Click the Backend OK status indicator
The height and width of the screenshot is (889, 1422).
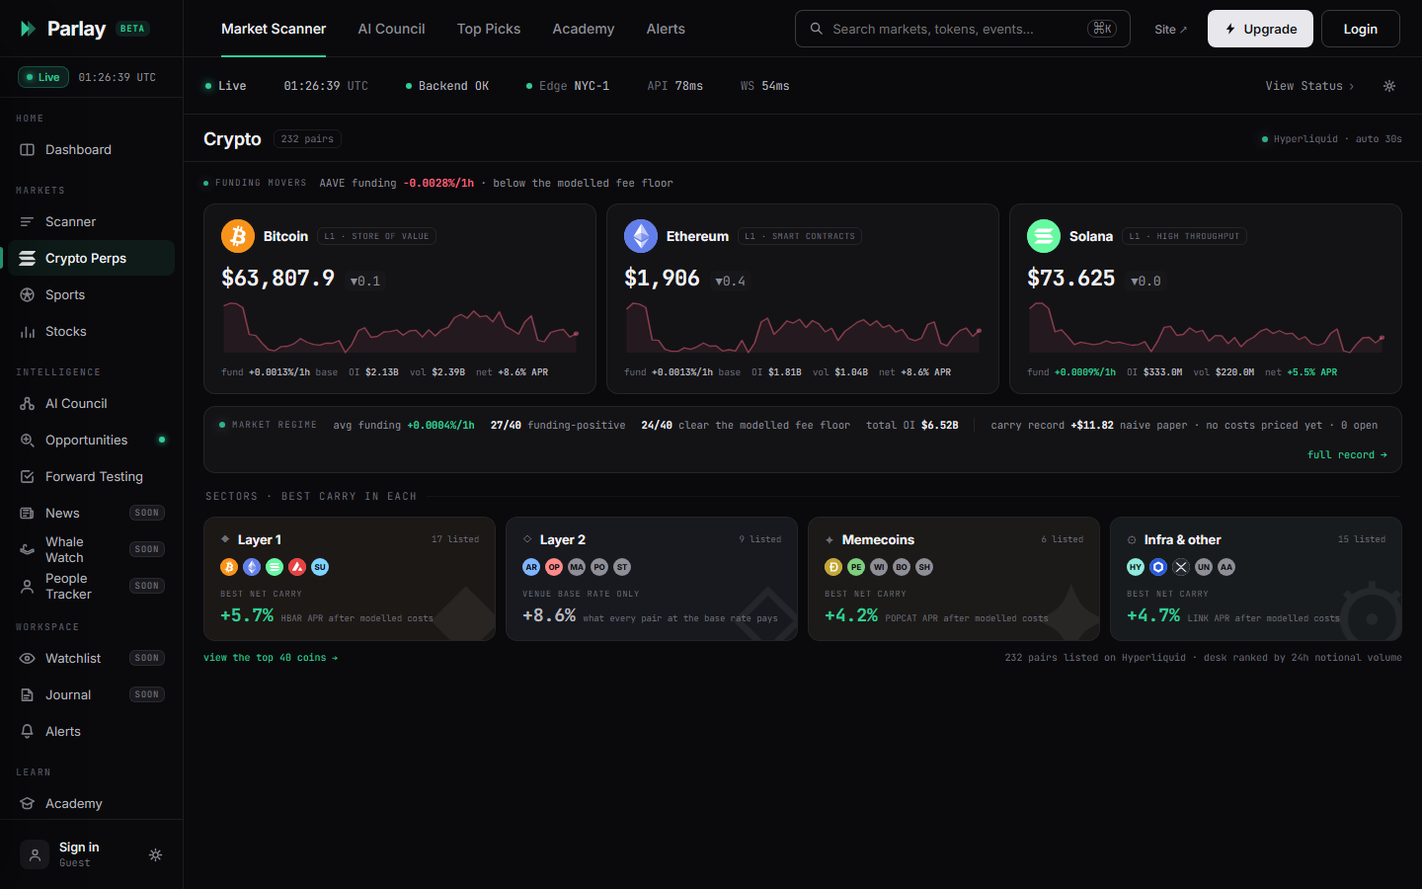[447, 86]
